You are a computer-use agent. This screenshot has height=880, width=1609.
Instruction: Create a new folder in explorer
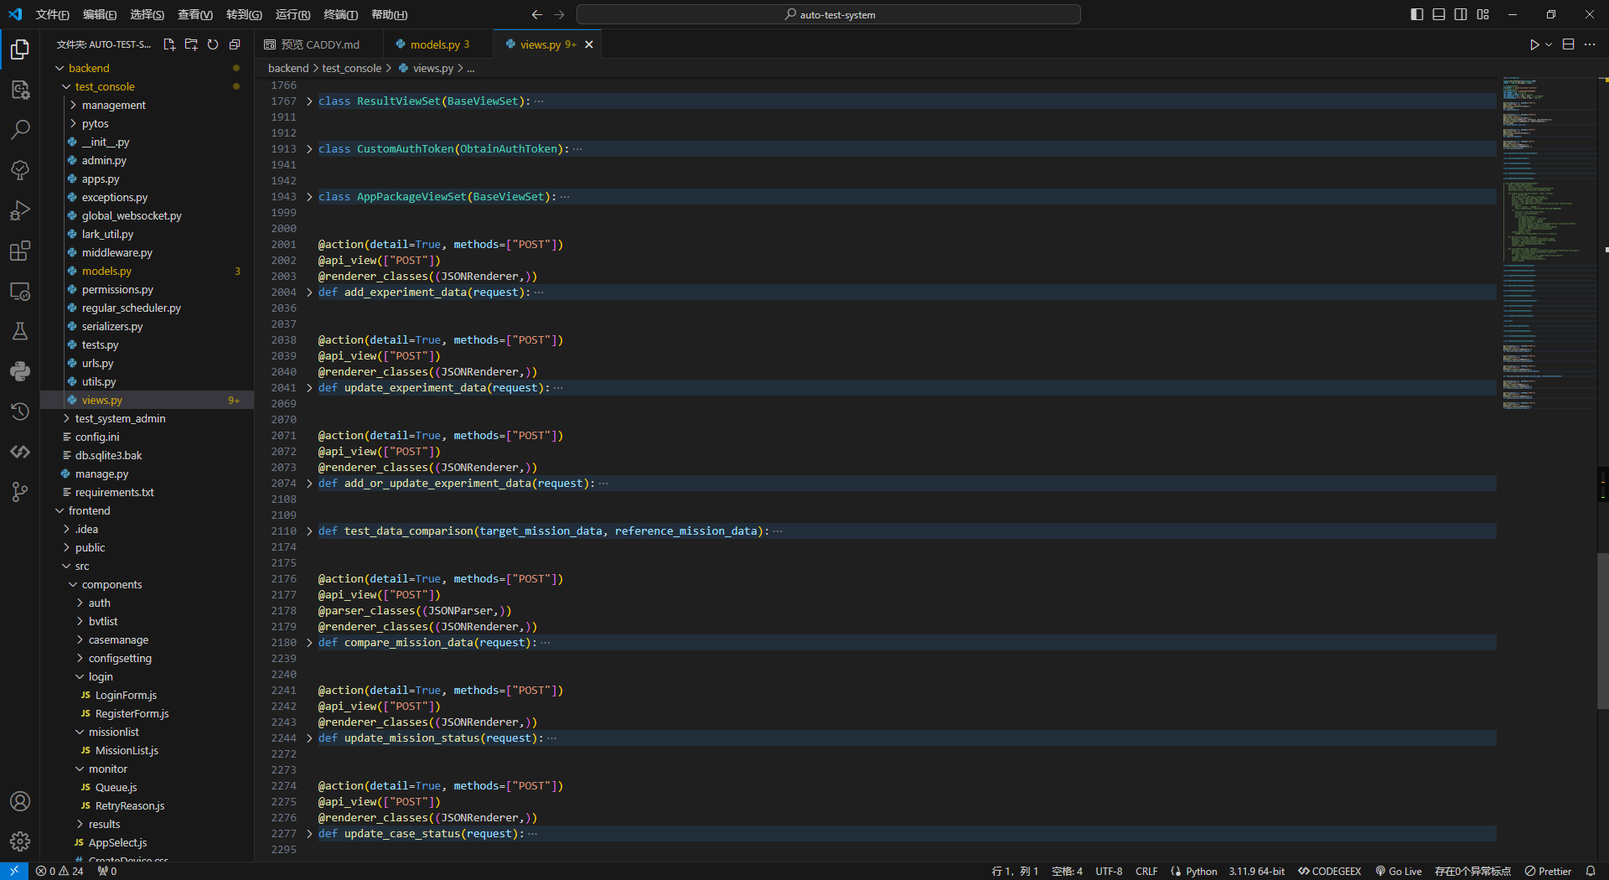191,44
